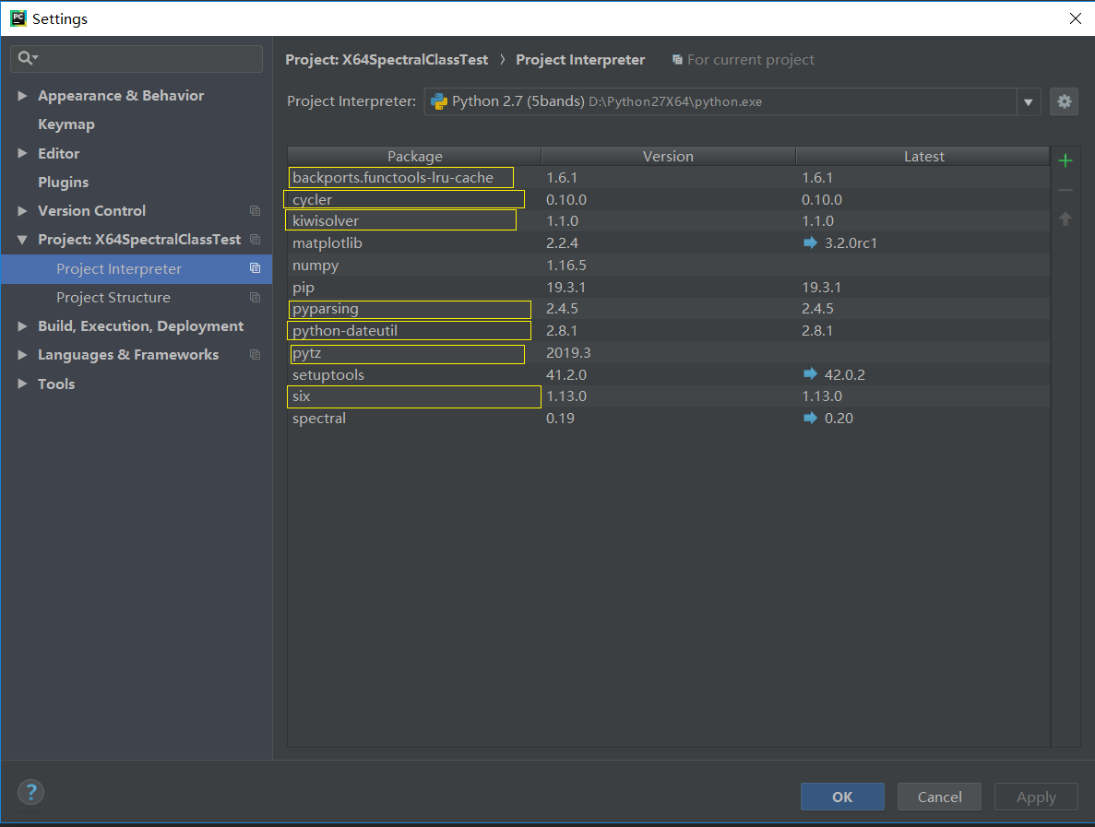The width and height of the screenshot is (1095, 827).
Task: Select Appearance & Behavior label
Action: click(x=121, y=96)
